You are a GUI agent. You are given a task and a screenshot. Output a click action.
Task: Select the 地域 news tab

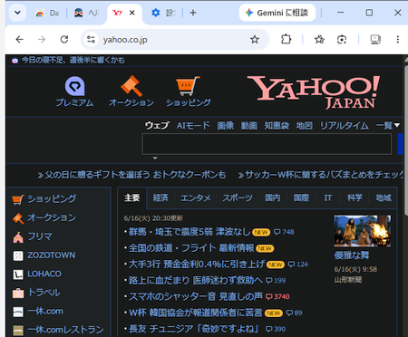pos(384,197)
